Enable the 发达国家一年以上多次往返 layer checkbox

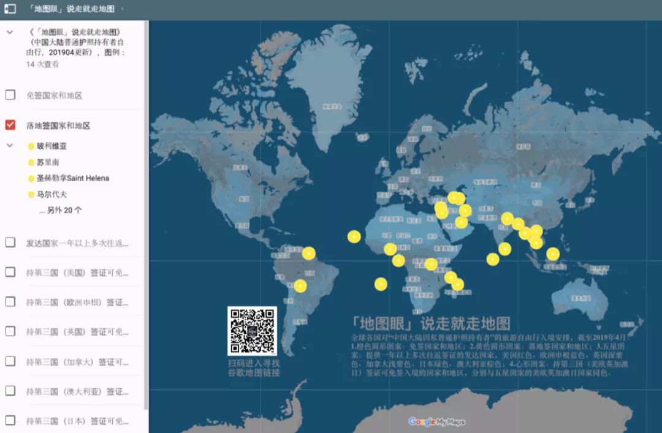[x=10, y=243]
